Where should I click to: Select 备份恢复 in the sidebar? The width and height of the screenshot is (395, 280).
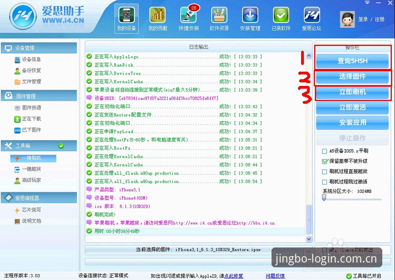coord(28,71)
